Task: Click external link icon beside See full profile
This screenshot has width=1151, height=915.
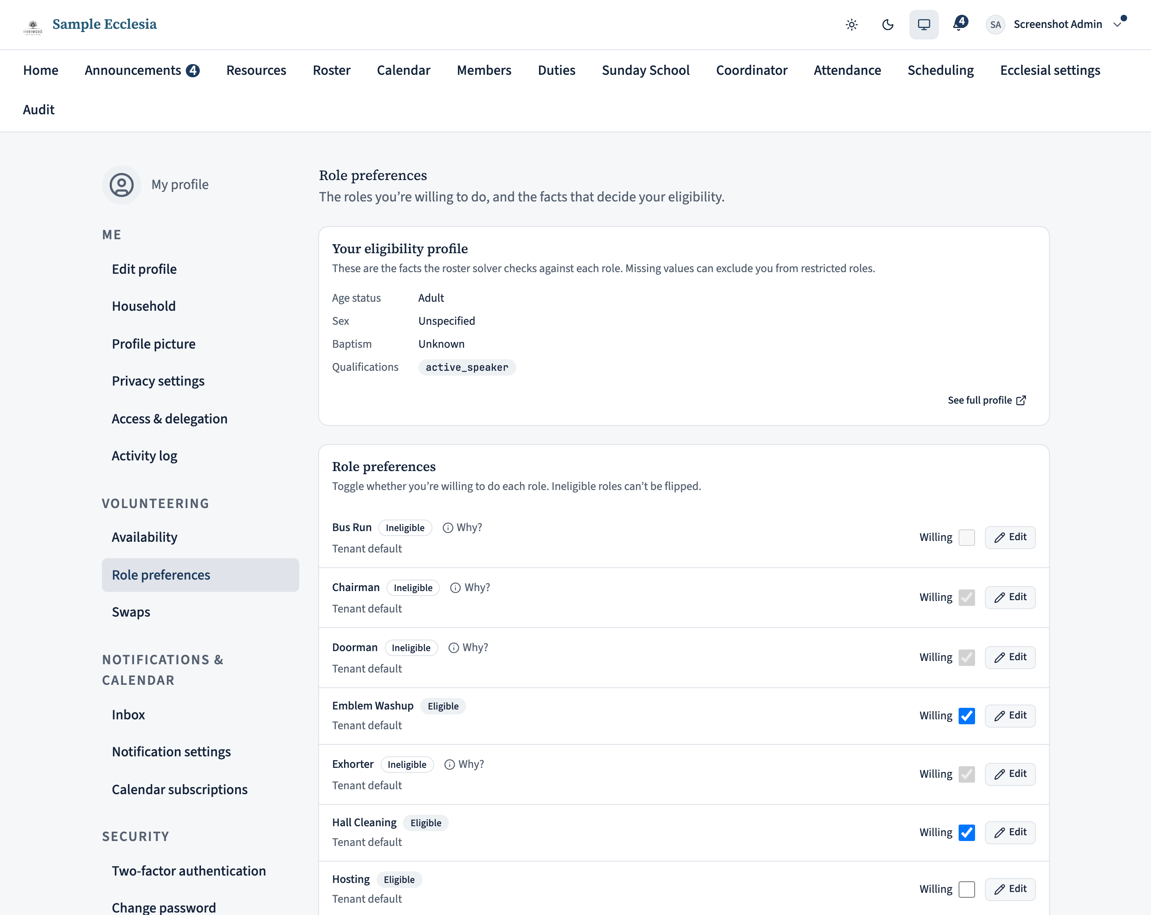Action: (x=1021, y=400)
